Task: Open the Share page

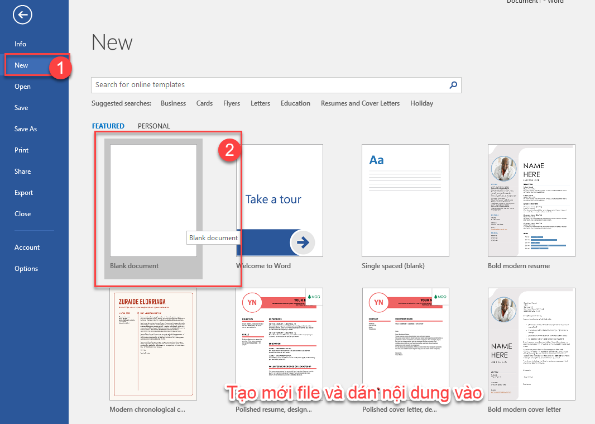Action: pos(23,171)
